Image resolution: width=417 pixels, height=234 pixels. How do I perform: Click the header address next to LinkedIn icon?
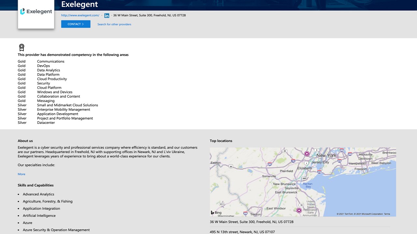click(x=149, y=15)
